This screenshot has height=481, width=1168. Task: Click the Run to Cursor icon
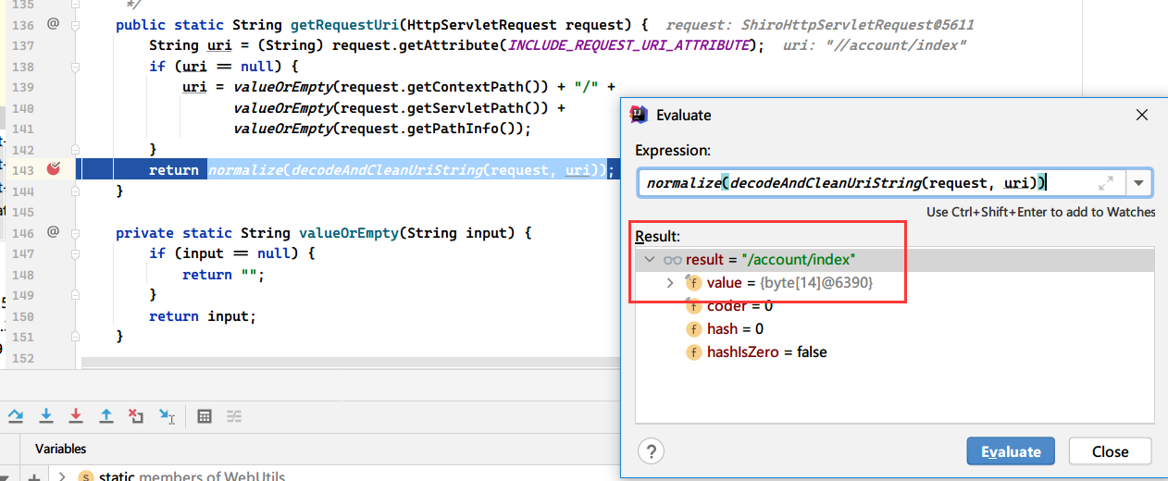point(167,416)
